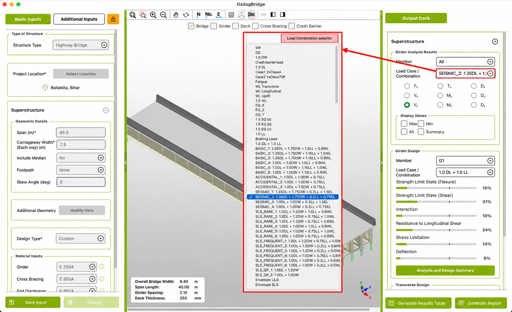Click the Deflection utilization bar
The height and width of the screenshot is (312, 512).
(436, 258)
